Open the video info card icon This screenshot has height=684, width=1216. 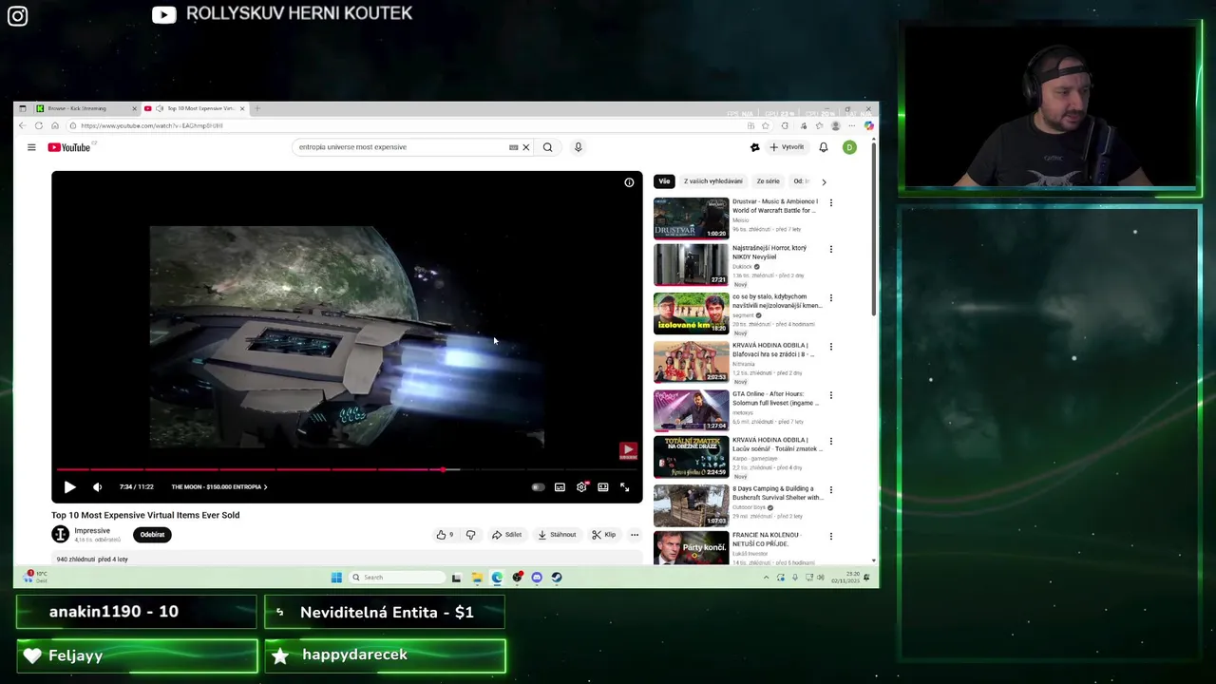[629, 182]
